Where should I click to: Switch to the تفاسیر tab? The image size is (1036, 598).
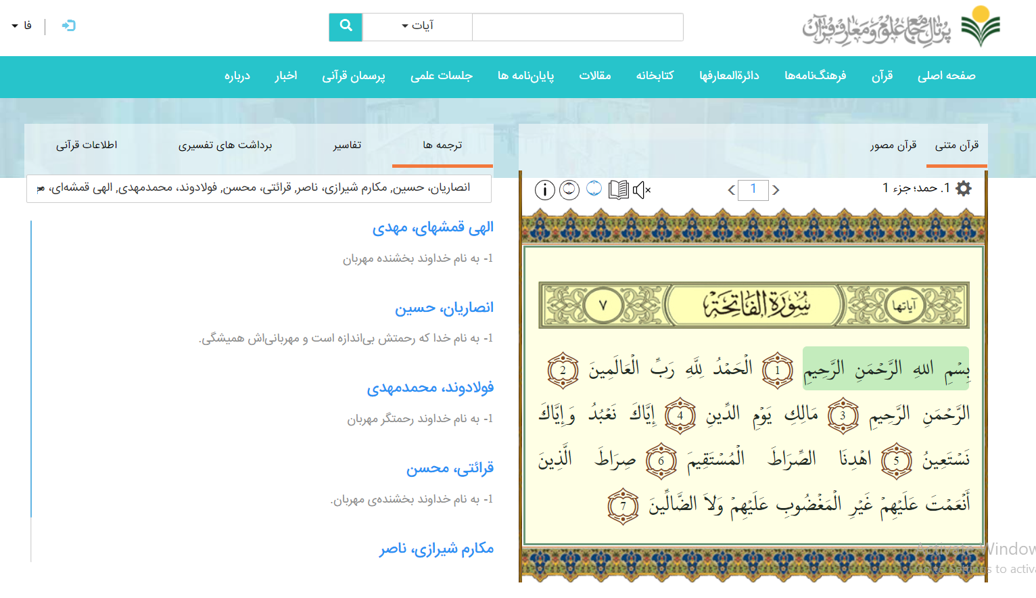coord(347,145)
